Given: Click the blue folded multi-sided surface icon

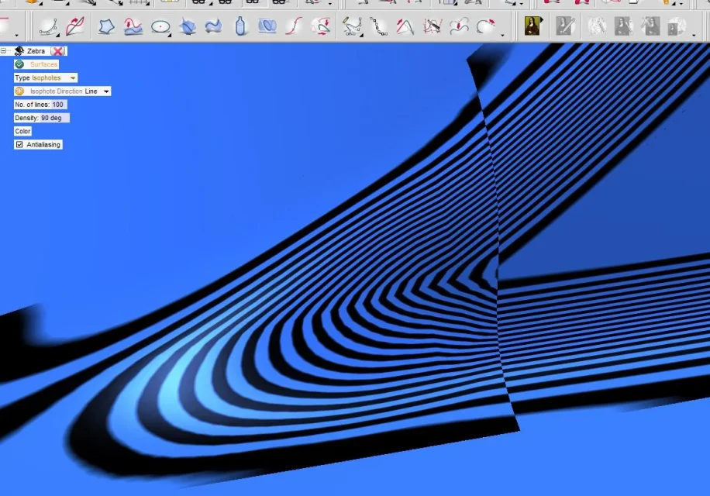Looking at the screenshot, I should point(187,26).
